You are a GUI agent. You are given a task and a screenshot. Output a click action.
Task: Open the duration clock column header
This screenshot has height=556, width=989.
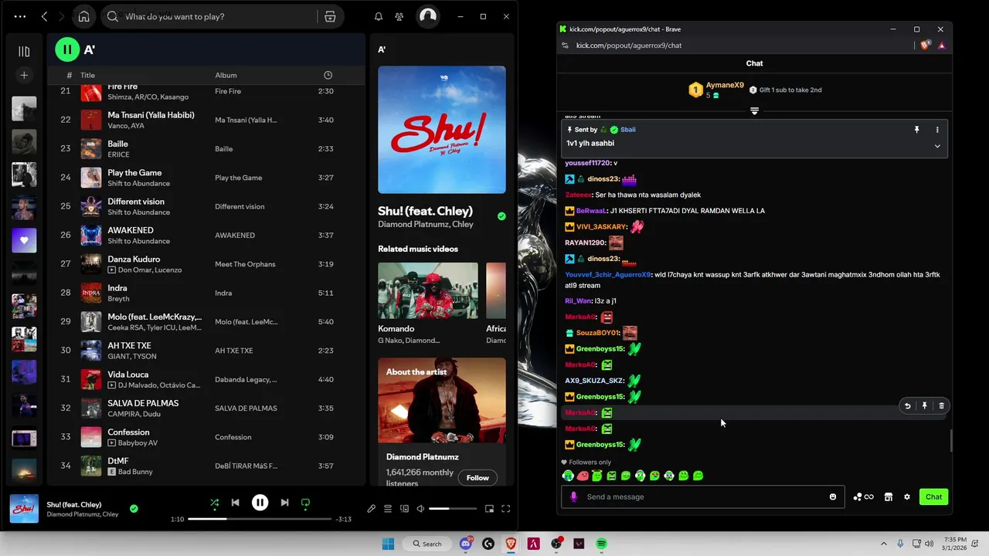[328, 75]
